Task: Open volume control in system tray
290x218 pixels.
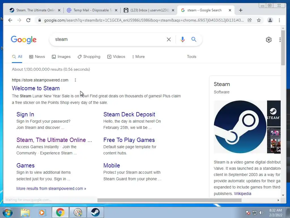Action: click(x=261, y=213)
